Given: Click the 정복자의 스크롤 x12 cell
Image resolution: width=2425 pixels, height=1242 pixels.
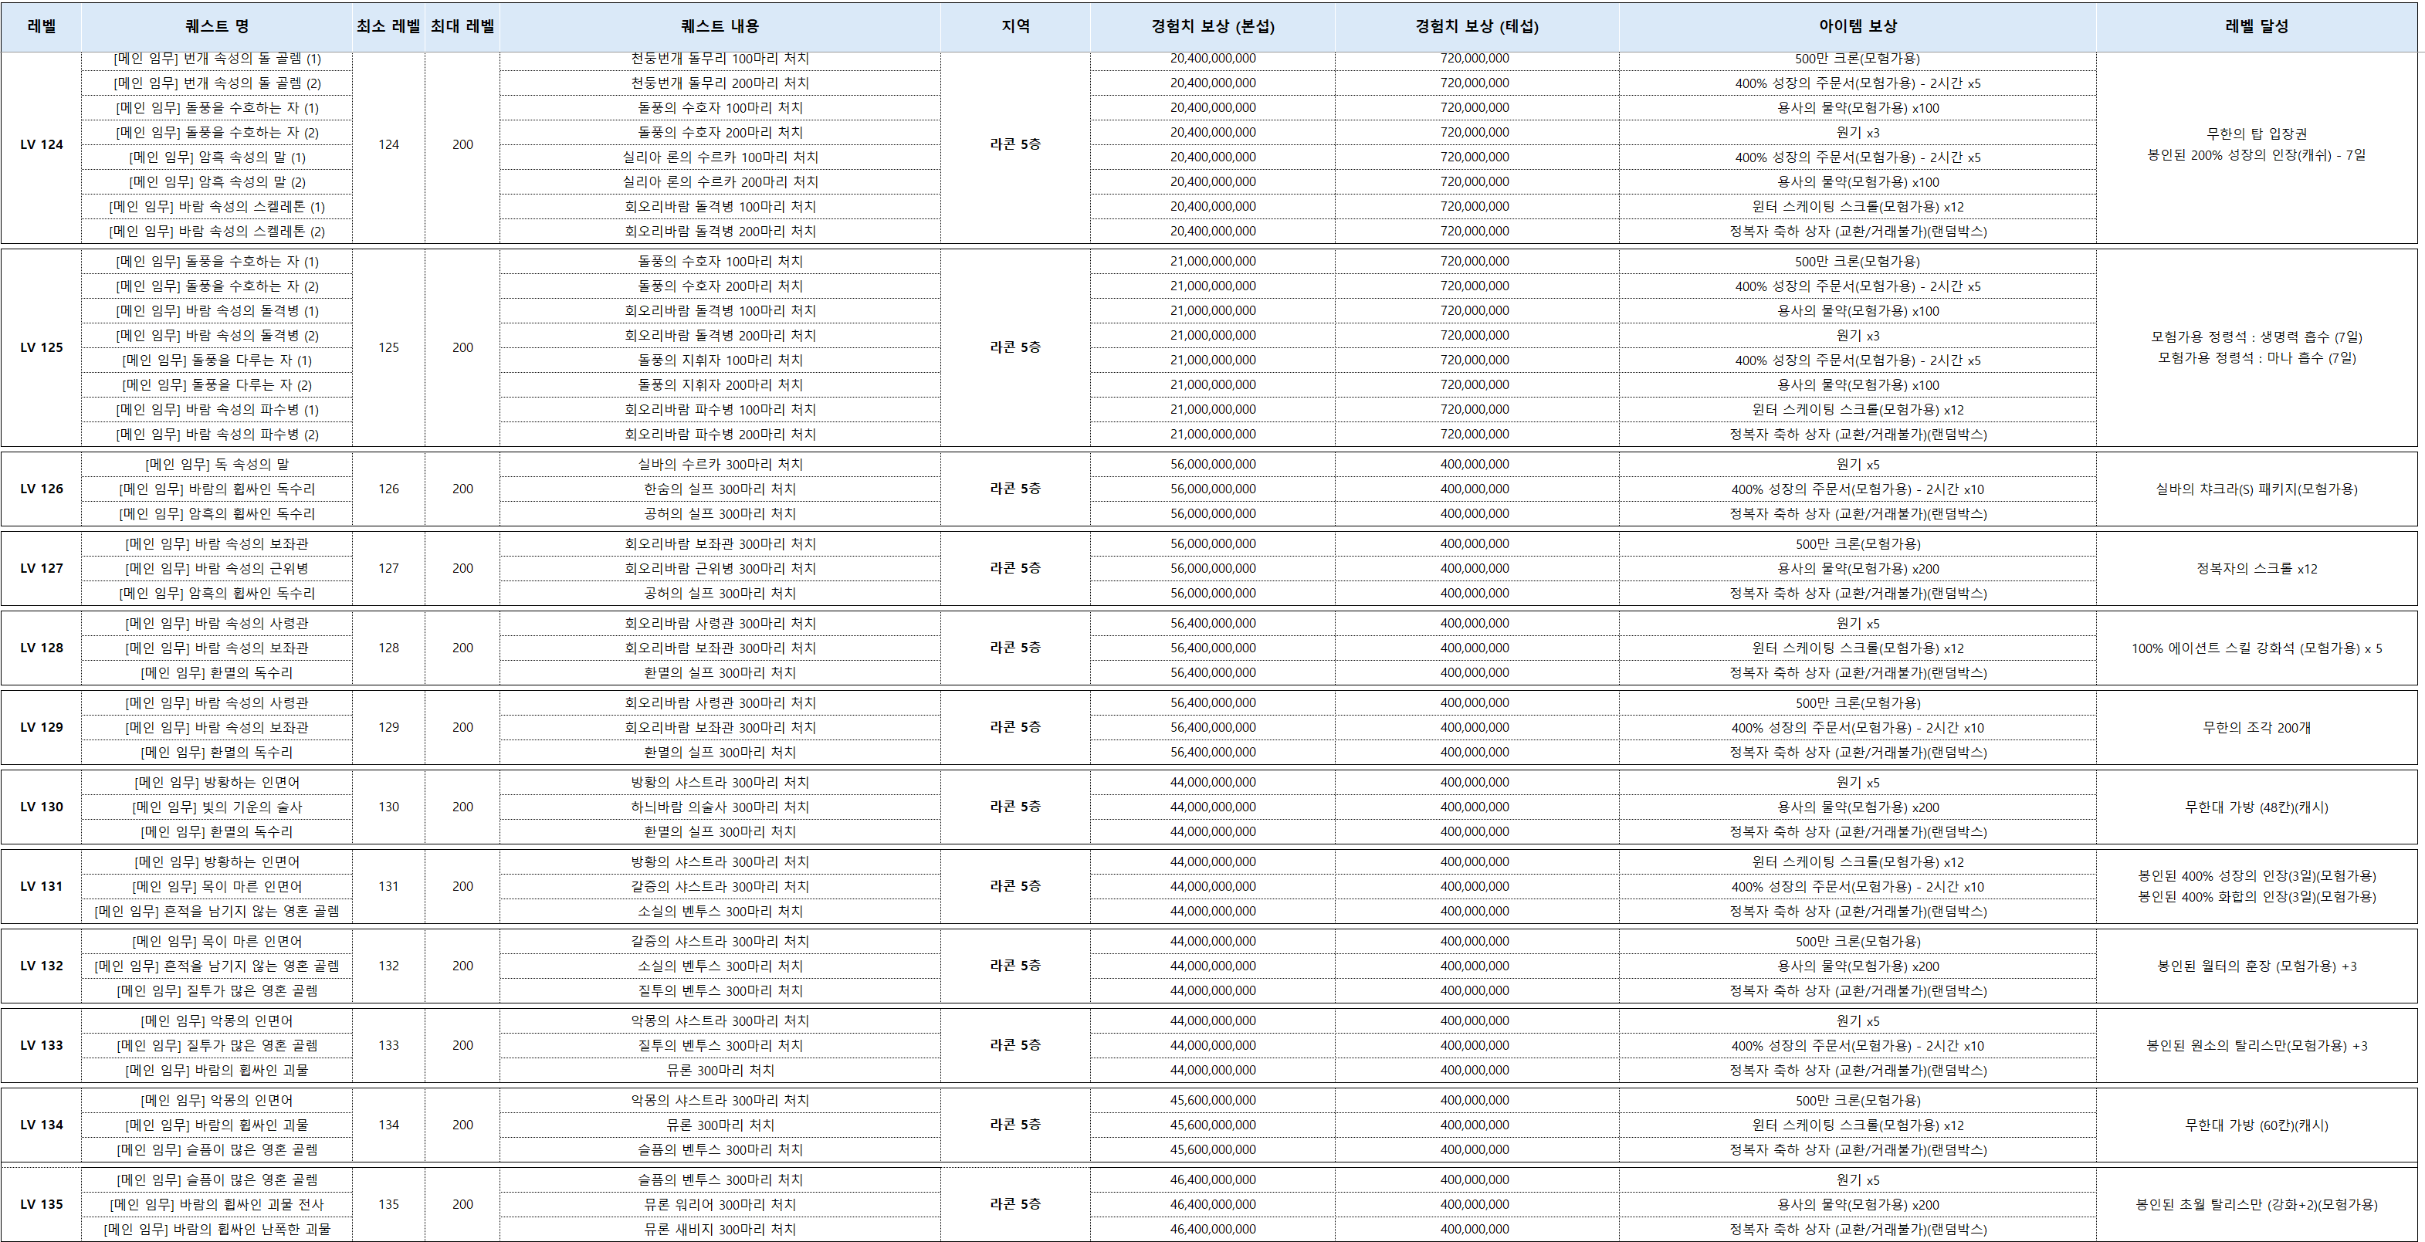Looking at the screenshot, I should point(2256,569).
